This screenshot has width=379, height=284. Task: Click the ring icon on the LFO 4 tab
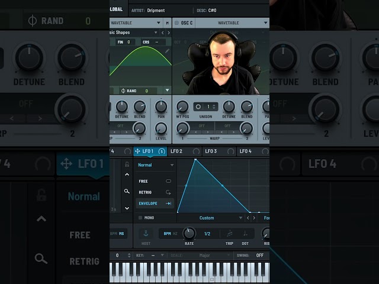pos(265,151)
